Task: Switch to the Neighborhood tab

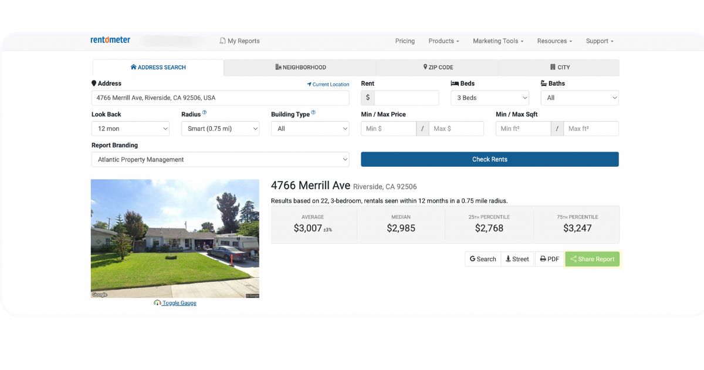Action: (x=300, y=68)
